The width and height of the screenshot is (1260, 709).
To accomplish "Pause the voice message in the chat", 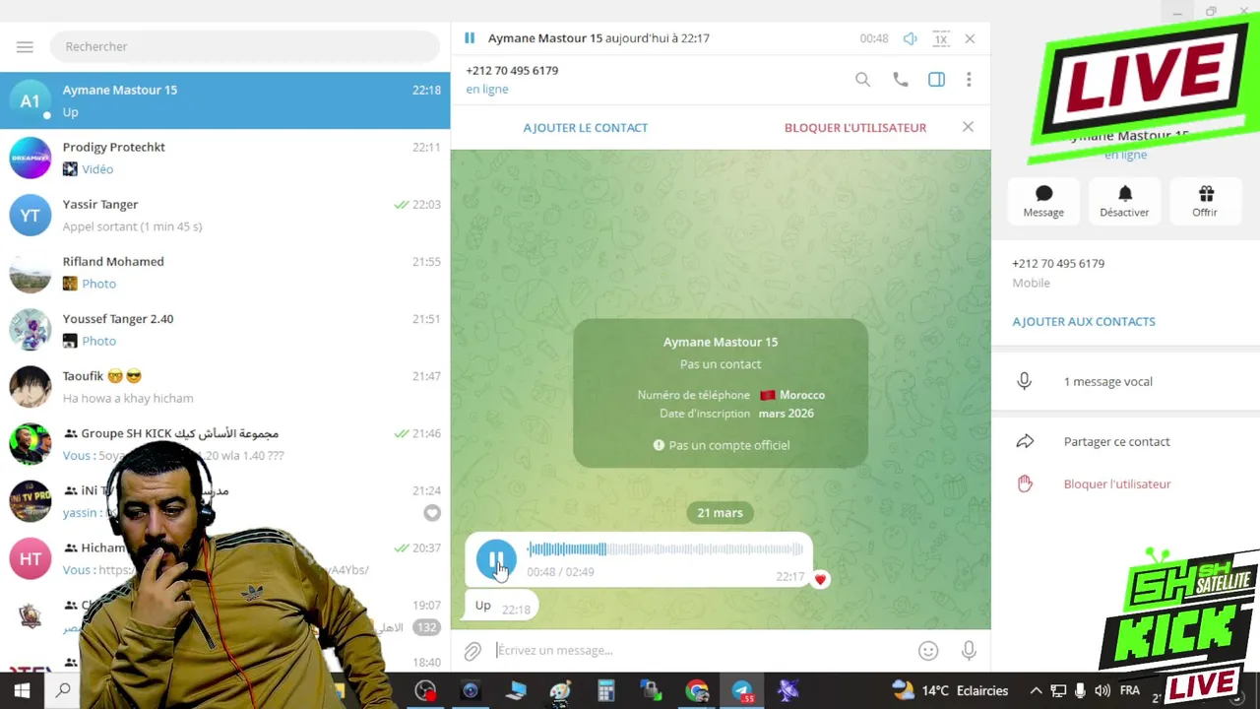I will click(x=496, y=559).
